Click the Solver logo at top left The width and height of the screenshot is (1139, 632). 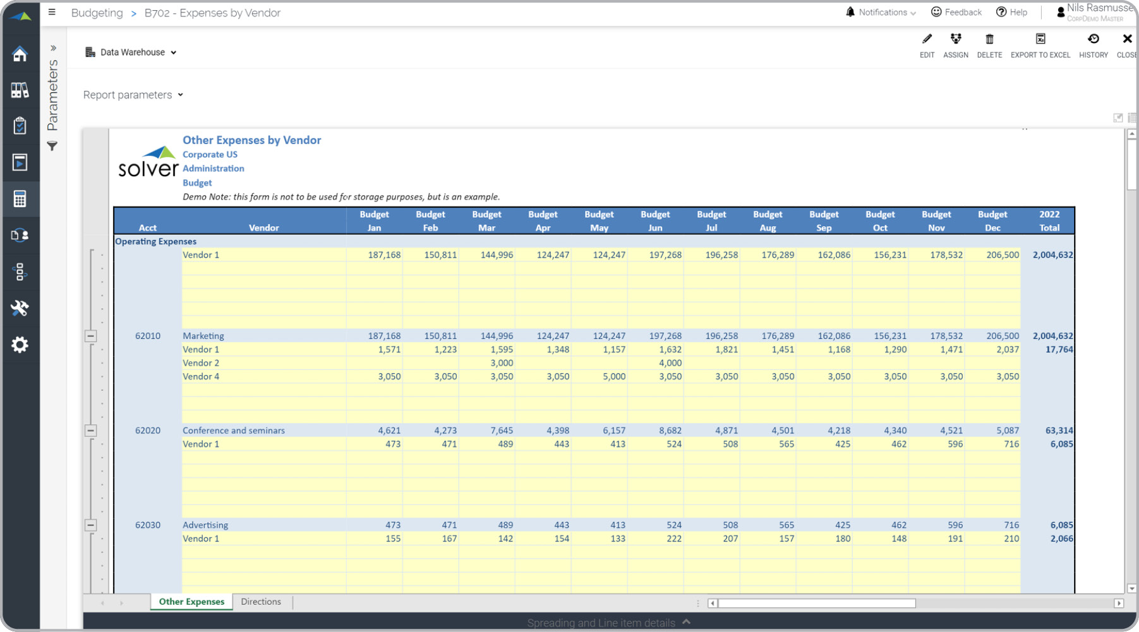(21, 16)
